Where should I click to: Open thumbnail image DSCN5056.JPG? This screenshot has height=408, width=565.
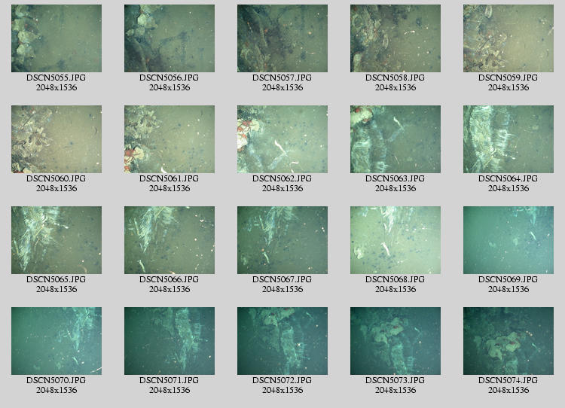[169, 38]
